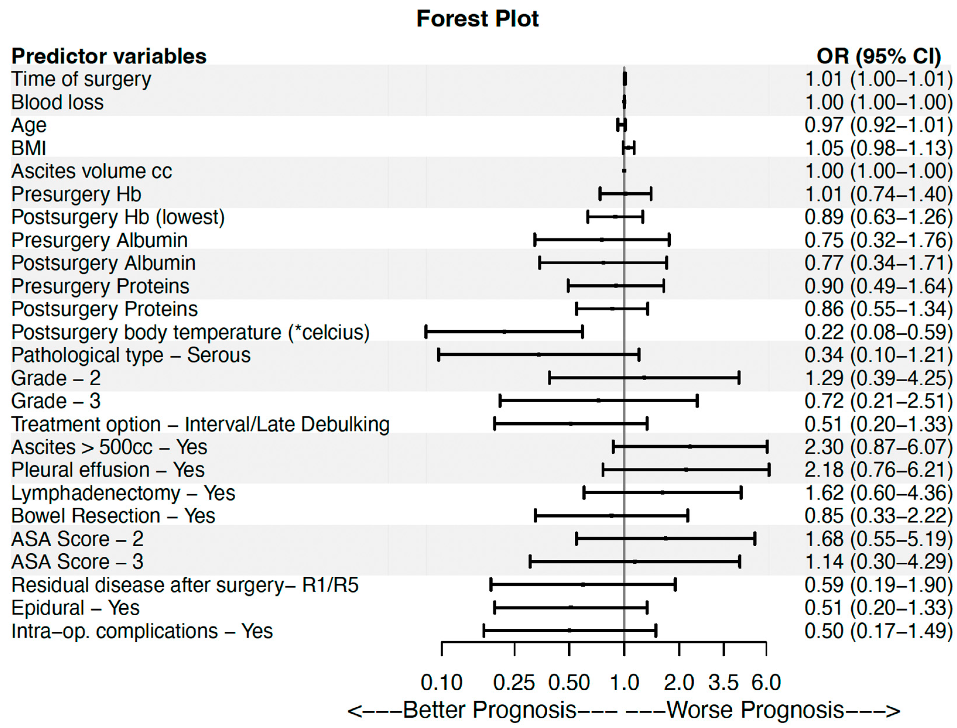957x728 pixels.
Task: Click the "Forest Plot" title
Action: [477, 19]
